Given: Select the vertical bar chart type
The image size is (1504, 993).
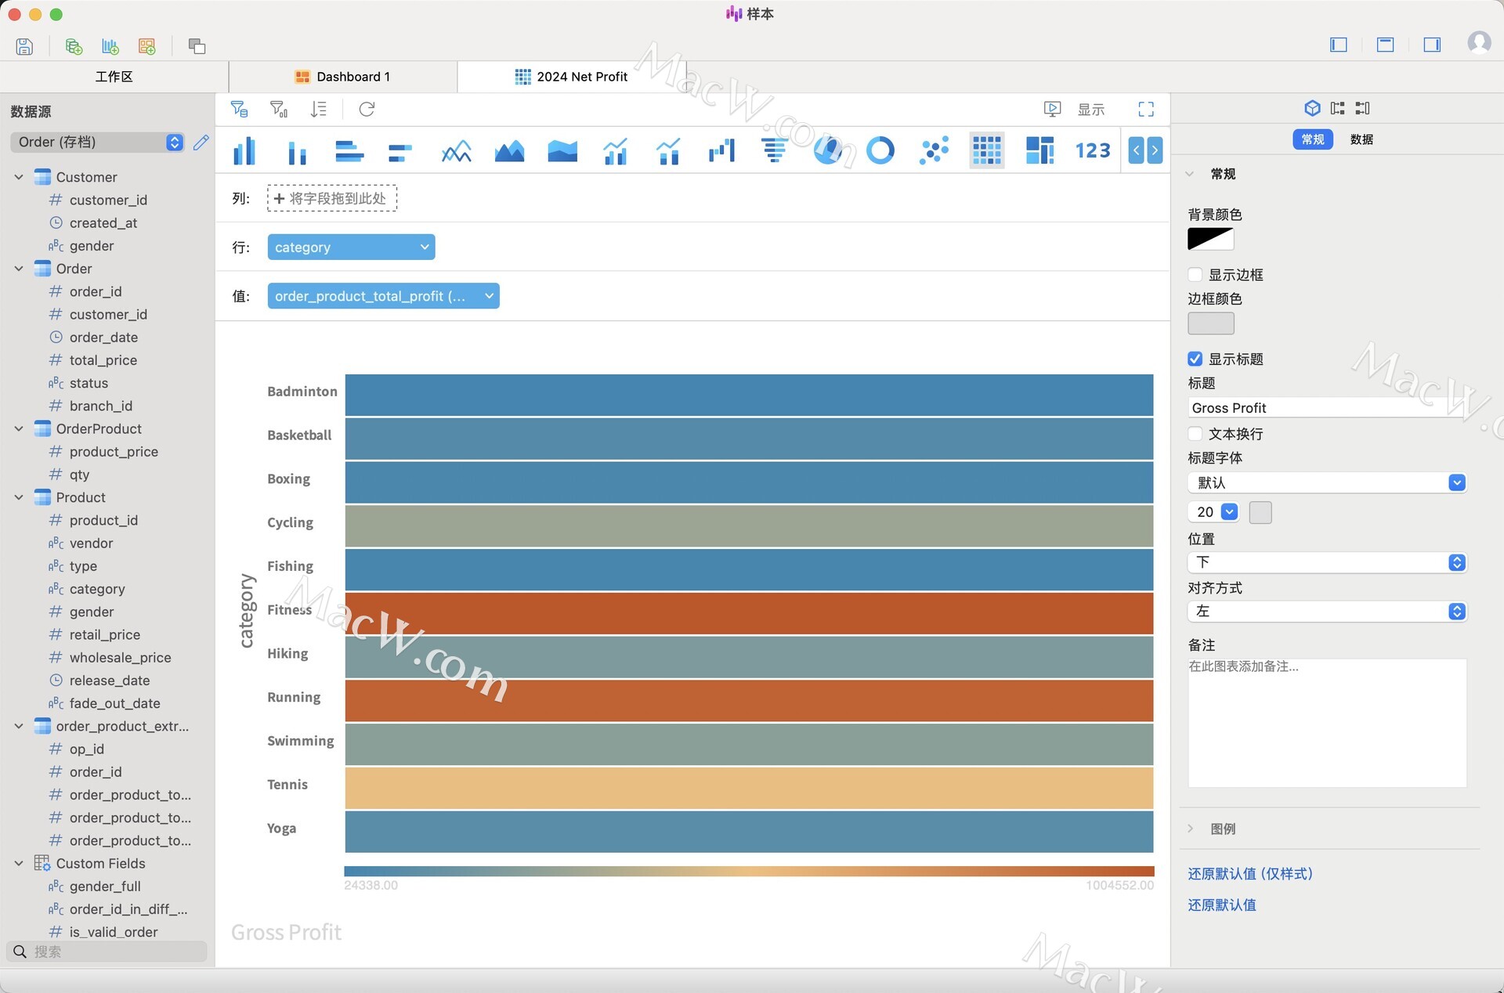Looking at the screenshot, I should [244, 150].
